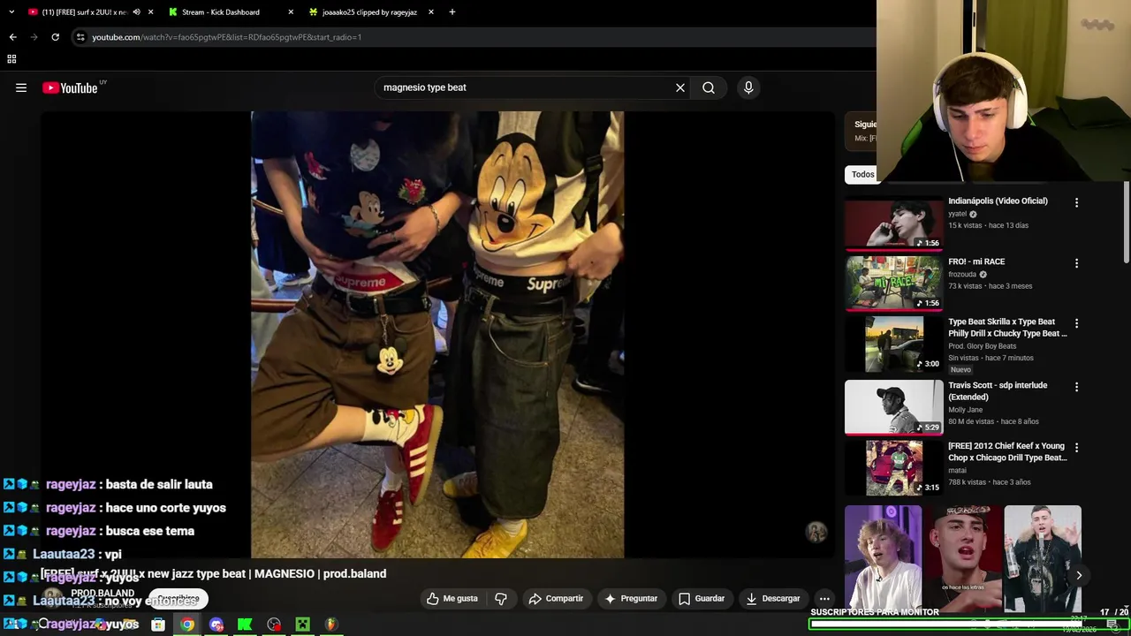Open Travis Scott - sdp interlude title

(998, 391)
